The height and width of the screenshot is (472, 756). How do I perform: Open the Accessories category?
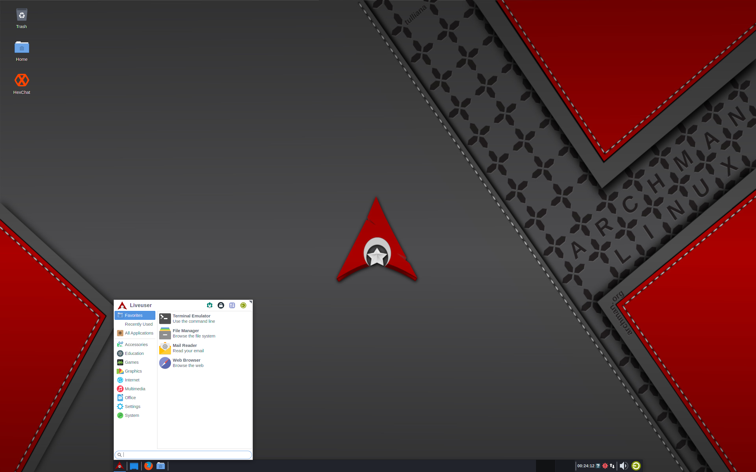(135, 344)
